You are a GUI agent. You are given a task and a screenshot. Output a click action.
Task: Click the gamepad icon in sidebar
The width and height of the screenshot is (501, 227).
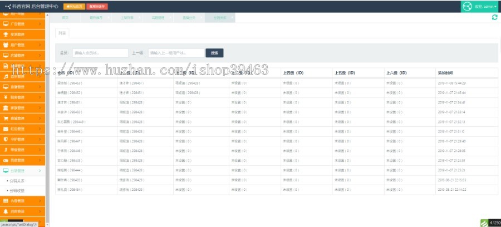pyautogui.click(x=6, y=160)
